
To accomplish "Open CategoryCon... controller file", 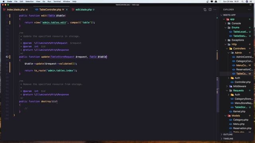I will click(244, 61).
